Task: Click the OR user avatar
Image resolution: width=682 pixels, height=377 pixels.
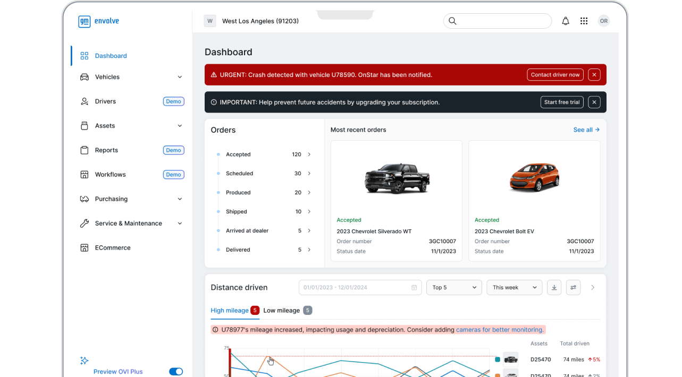Action: click(603, 21)
